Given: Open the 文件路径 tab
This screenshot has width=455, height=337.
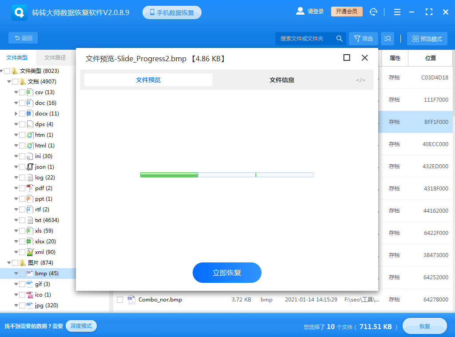Looking at the screenshot, I should point(55,58).
